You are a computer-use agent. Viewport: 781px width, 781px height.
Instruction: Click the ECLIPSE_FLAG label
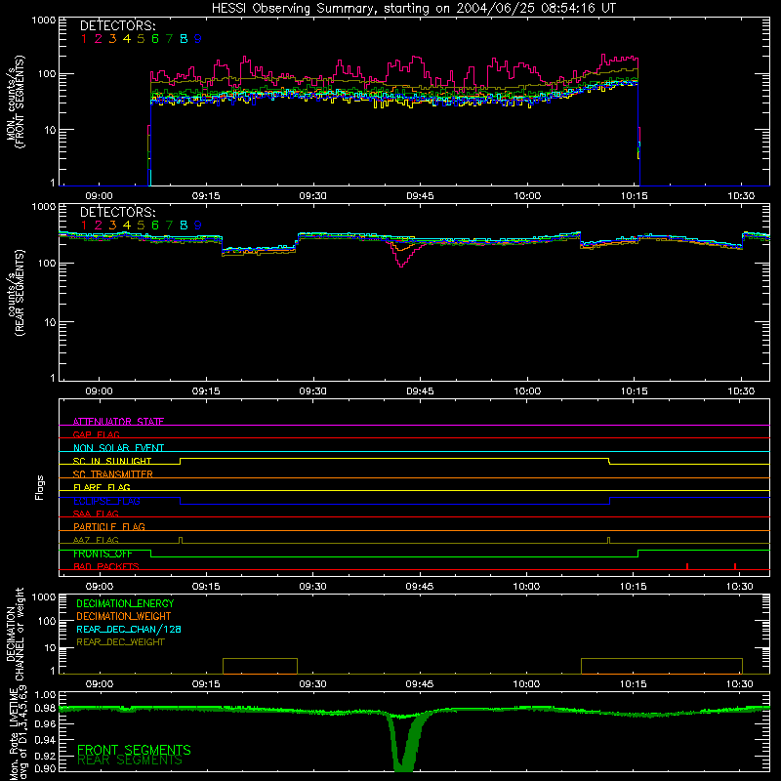(106, 501)
